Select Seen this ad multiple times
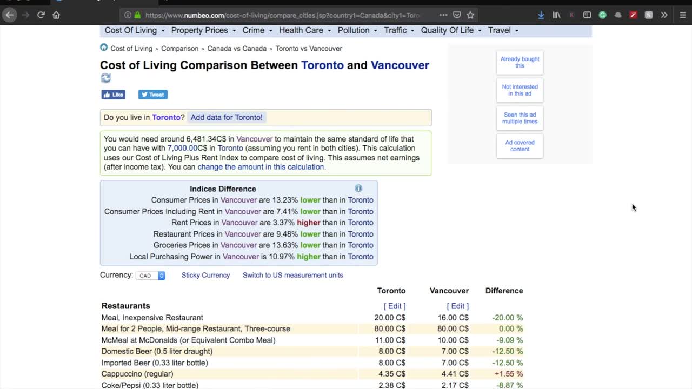The image size is (692, 389). (x=520, y=118)
